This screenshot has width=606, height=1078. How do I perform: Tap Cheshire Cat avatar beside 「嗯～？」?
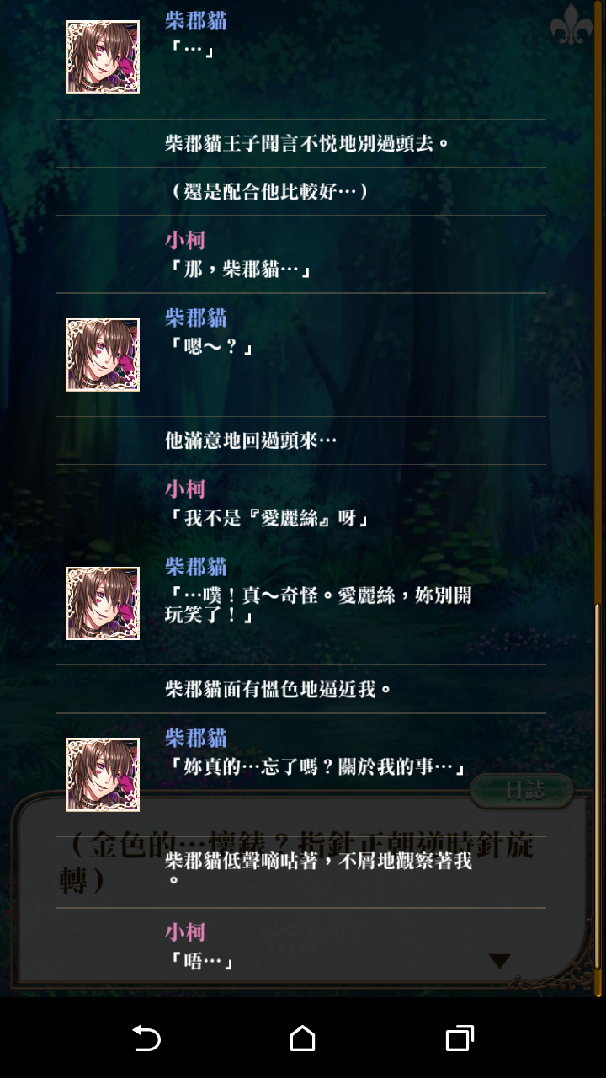pyautogui.click(x=103, y=355)
